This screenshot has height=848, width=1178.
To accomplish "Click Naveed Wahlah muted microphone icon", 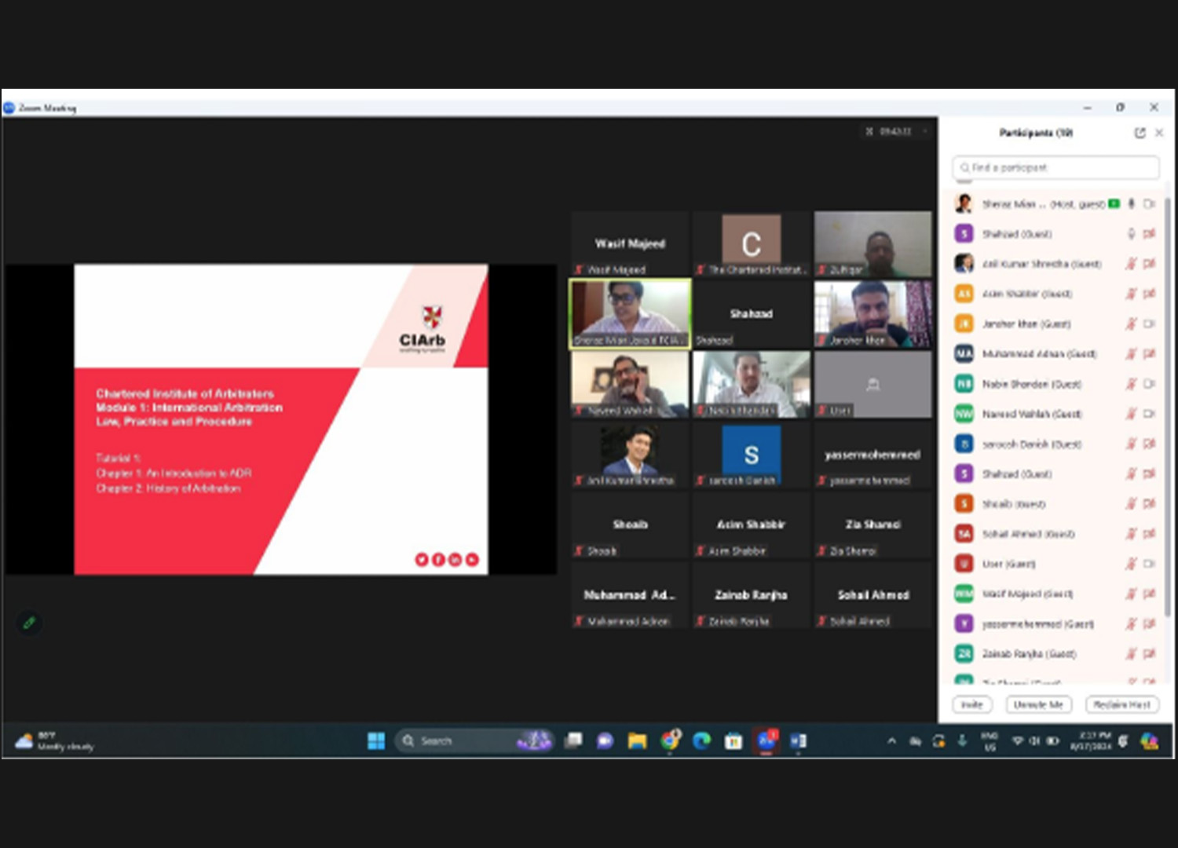I will point(1131,414).
